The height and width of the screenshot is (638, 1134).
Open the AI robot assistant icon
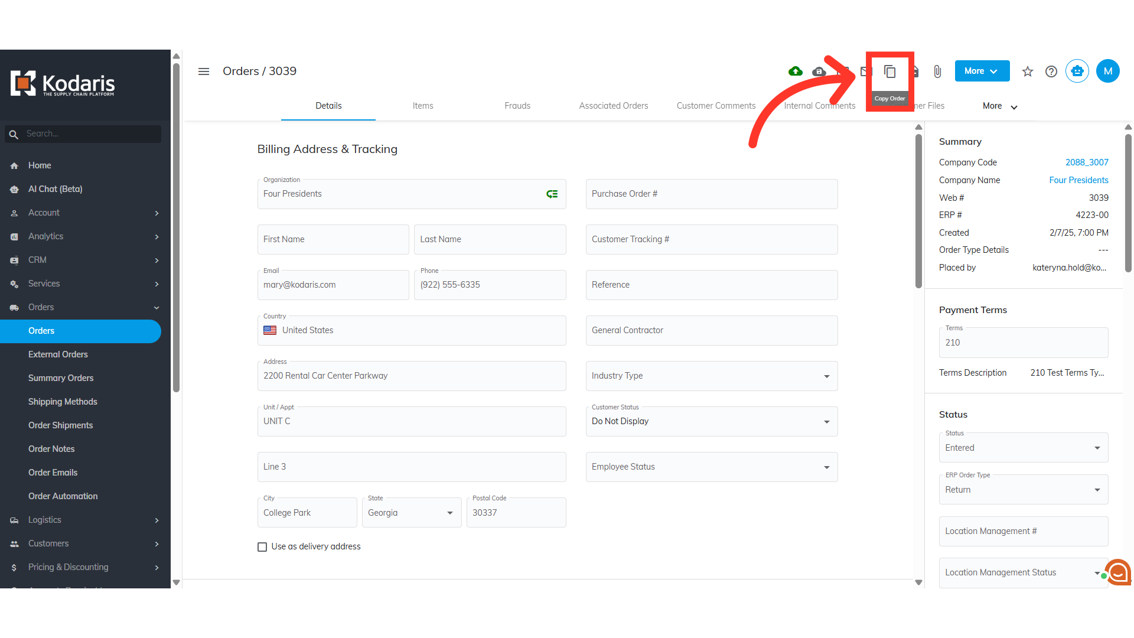pyautogui.click(x=1077, y=71)
